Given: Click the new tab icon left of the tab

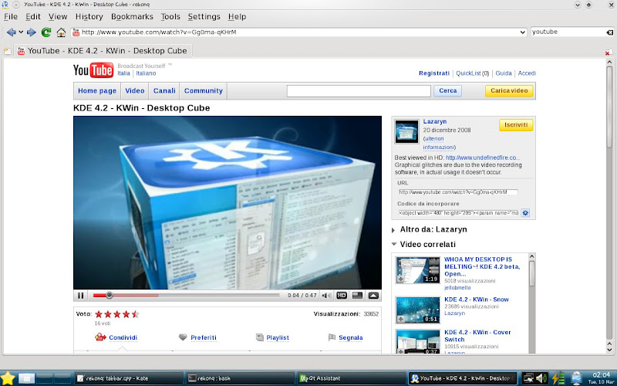Looking at the screenshot, I should pyautogui.click(x=7, y=51).
